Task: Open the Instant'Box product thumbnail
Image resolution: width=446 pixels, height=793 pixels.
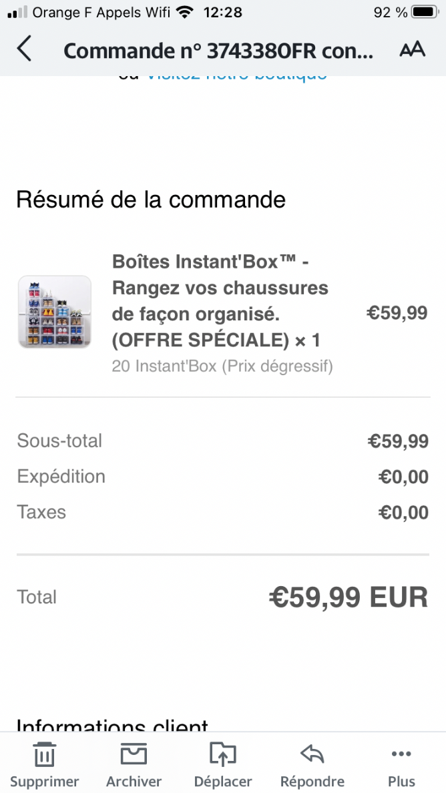Action: (x=54, y=312)
